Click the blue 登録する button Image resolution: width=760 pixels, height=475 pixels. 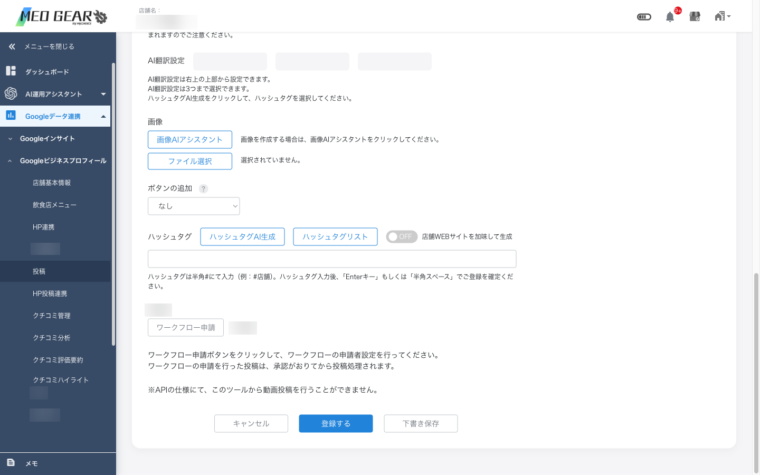coord(336,423)
